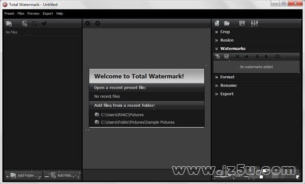Click the 'No watermarks added' message
The height and width of the screenshot is (184, 305).
(x=256, y=67)
